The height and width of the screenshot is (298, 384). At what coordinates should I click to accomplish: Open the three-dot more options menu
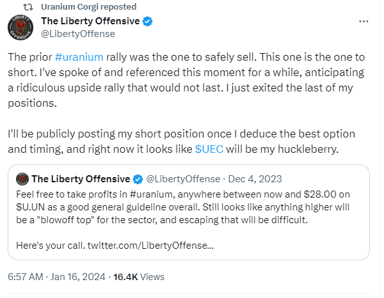click(x=364, y=22)
